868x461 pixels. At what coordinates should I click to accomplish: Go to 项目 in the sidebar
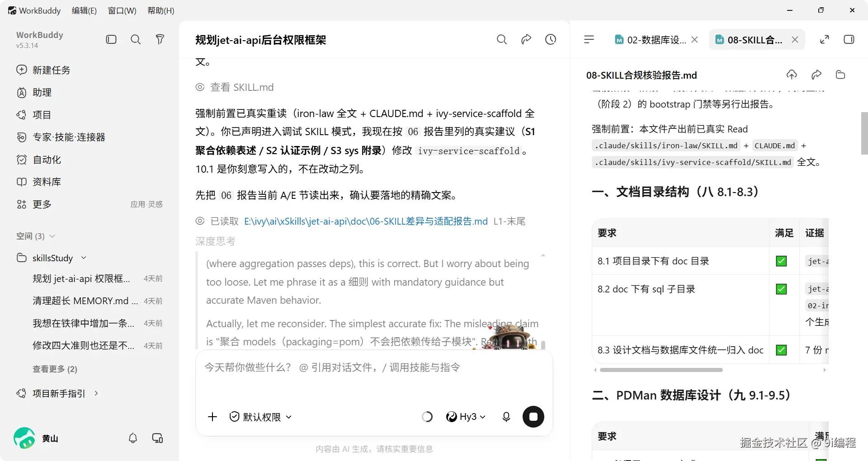(34, 115)
